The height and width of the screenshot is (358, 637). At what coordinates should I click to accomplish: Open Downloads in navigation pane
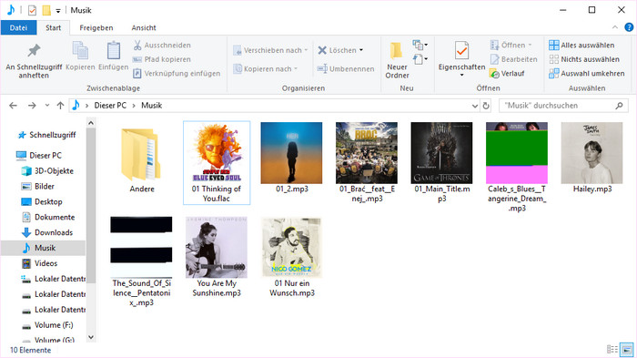click(x=47, y=232)
